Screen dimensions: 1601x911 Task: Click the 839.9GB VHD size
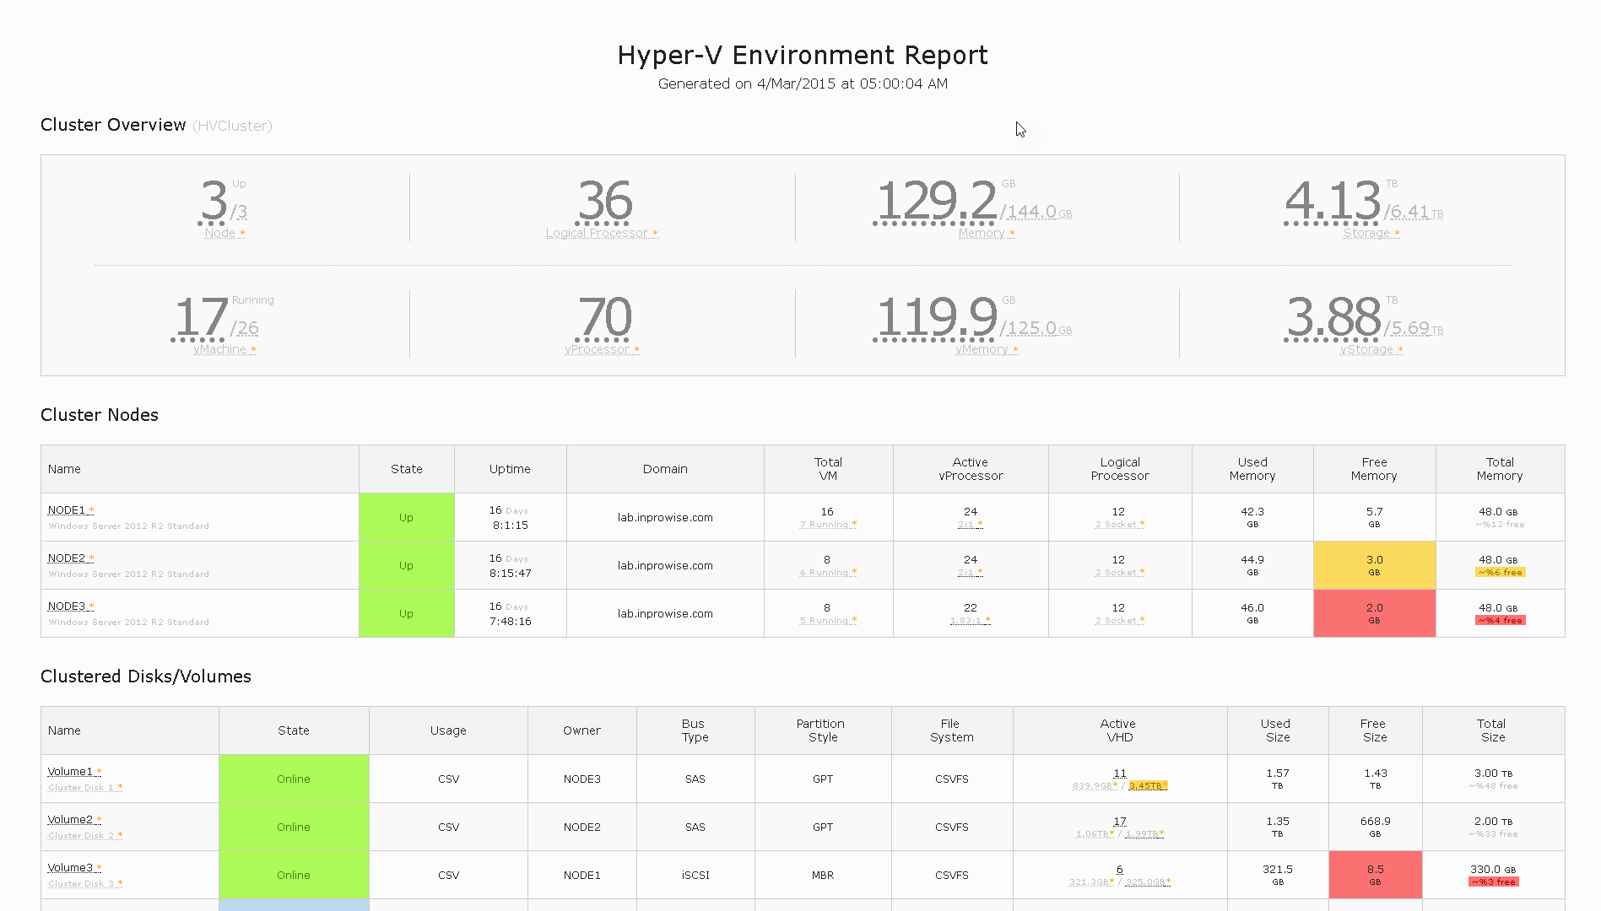(1092, 786)
